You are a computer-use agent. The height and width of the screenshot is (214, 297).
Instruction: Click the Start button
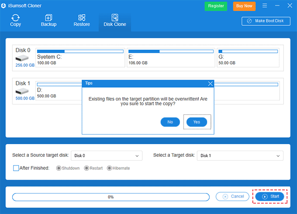pyautogui.click(x=270, y=197)
